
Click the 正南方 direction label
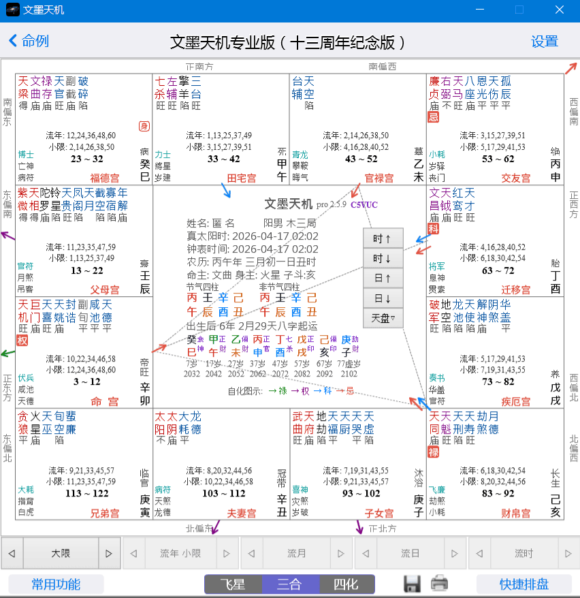click(199, 67)
